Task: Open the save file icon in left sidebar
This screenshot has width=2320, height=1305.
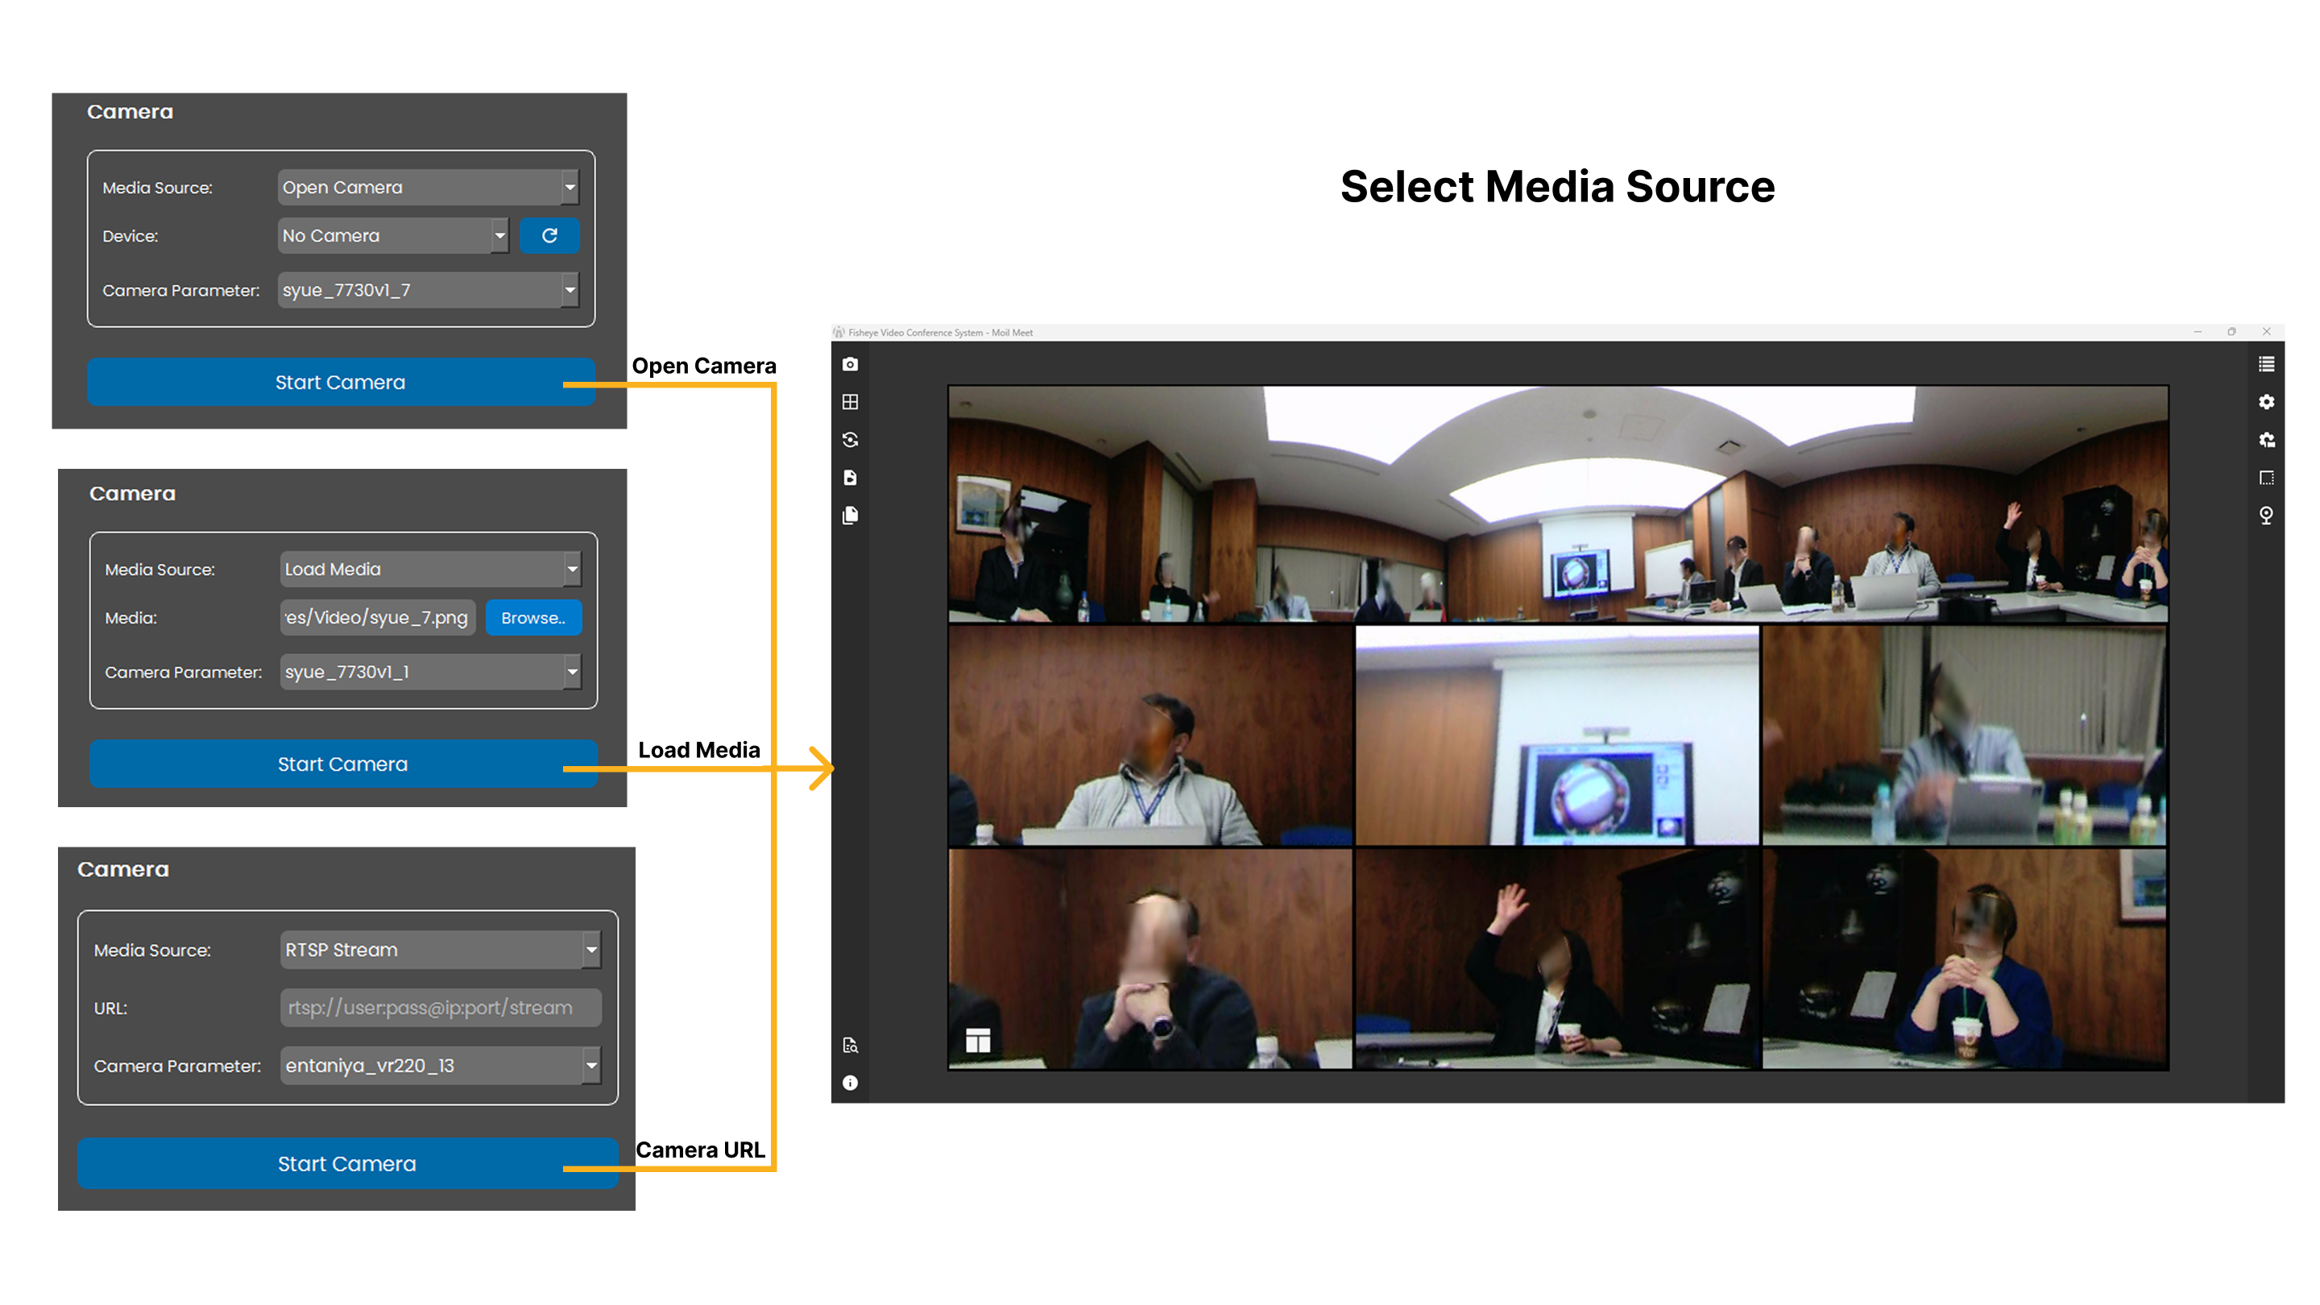Action: pos(850,478)
